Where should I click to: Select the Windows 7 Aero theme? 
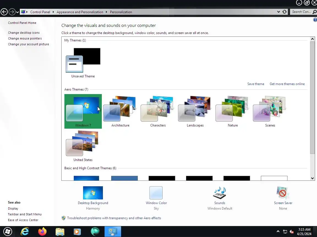pos(83,111)
